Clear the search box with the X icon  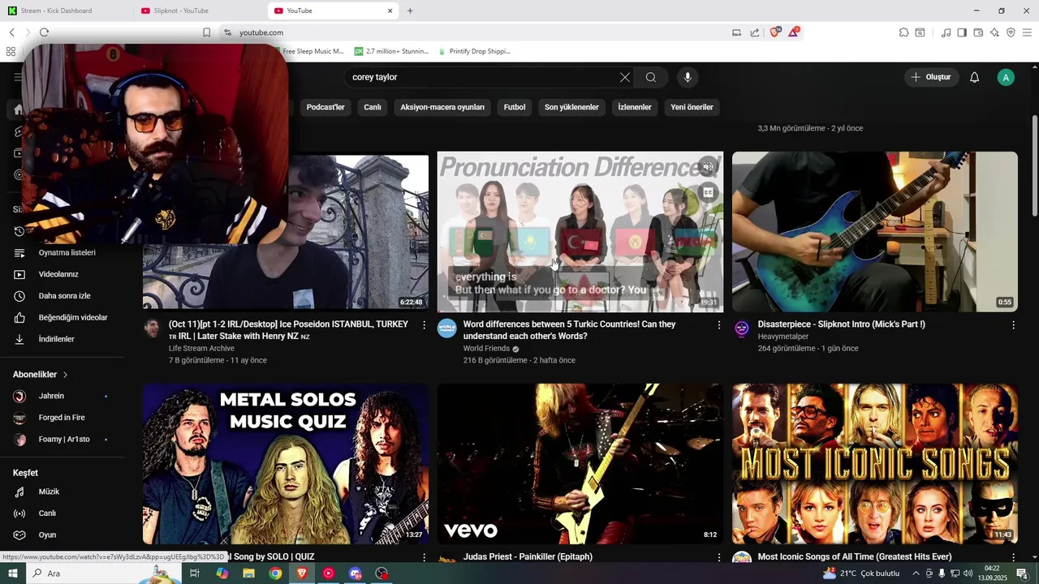(625, 77)
